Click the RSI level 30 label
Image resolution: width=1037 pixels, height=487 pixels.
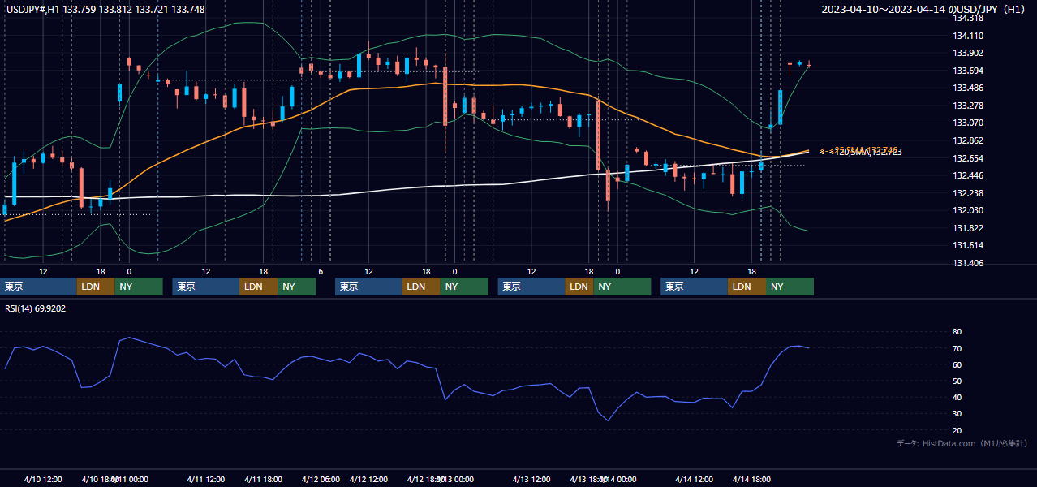point(957,414)
